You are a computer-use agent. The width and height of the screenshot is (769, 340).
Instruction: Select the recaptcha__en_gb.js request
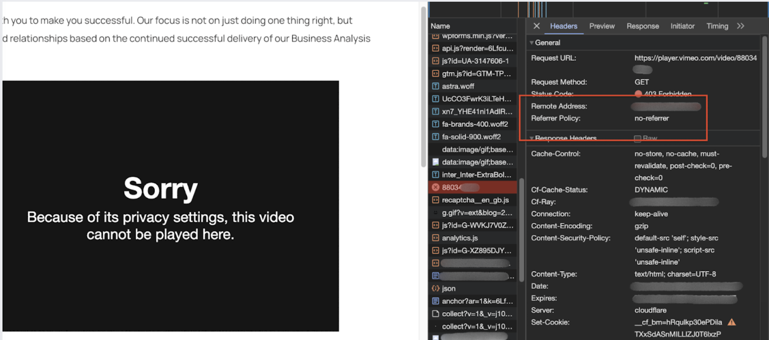475,200
